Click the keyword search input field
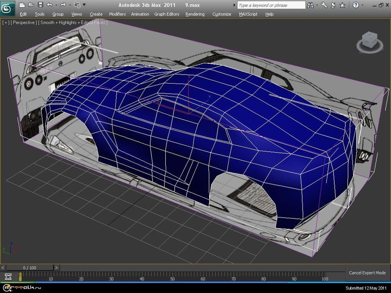 [271, 5]
